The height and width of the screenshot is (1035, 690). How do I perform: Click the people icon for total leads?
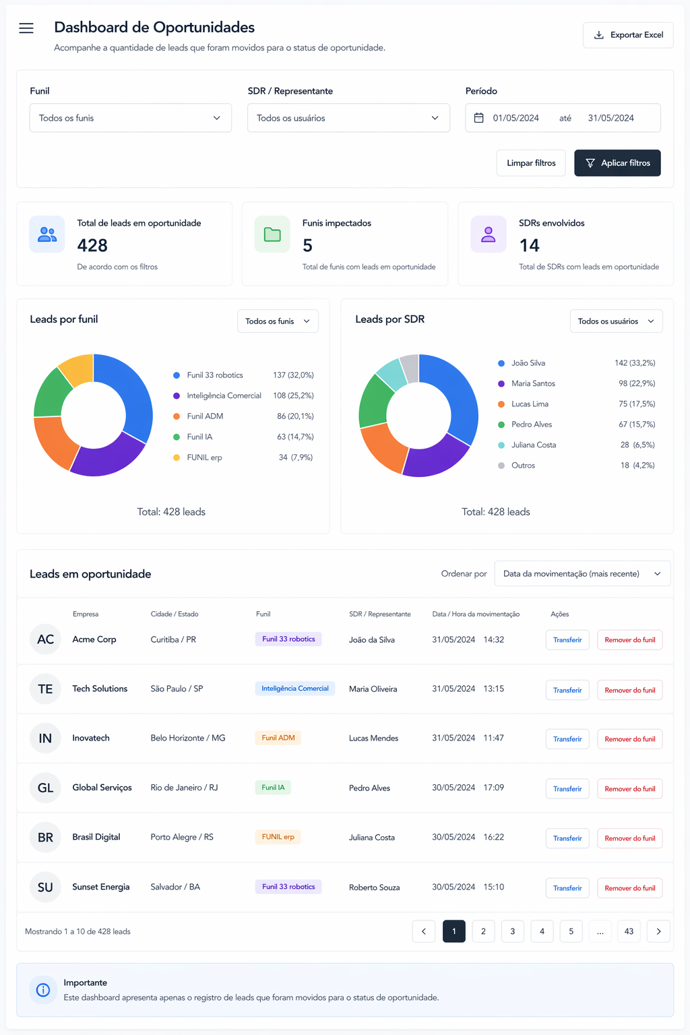(47, 234)
